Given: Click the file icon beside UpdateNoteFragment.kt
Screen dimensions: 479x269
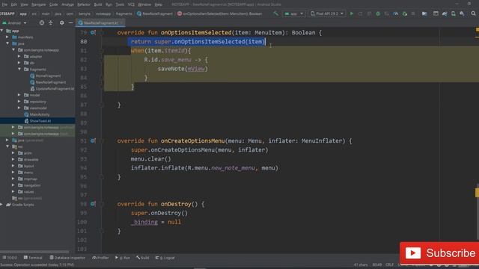Looking at the screenshot, I should click(x=32, y=89).
